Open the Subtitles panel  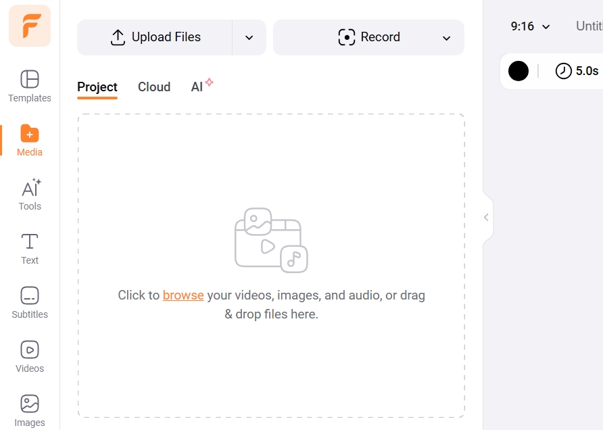pos(30,302)
